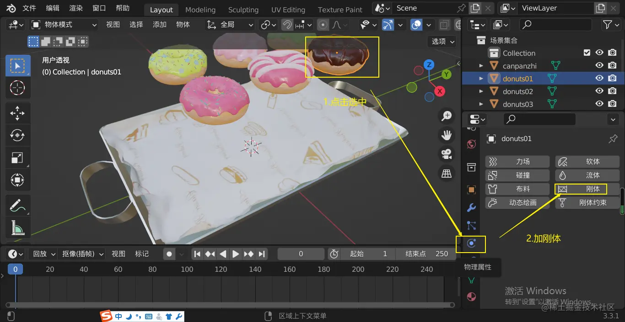Click the X axis on navigation gizmo
Viewport: 625px width, 322px height.
[x=440, y=91]
